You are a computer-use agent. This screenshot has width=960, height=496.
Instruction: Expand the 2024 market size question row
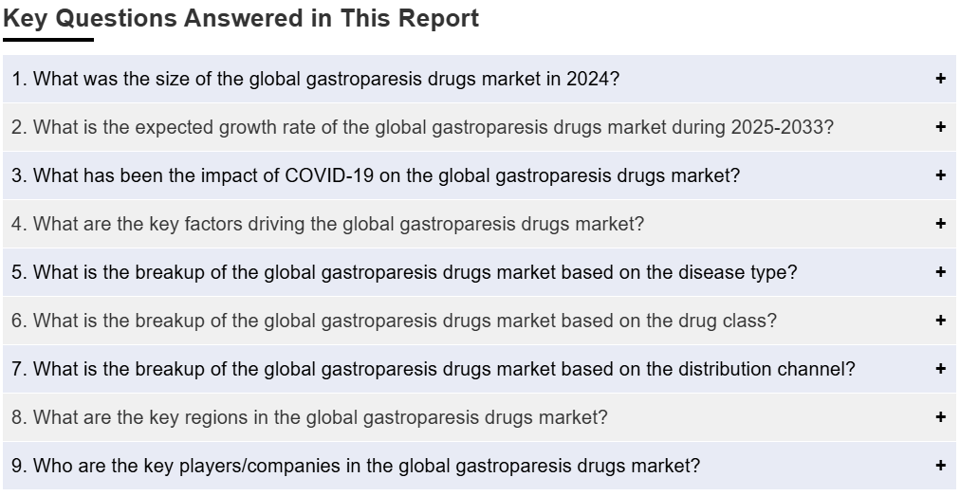[x=479, y=79]
